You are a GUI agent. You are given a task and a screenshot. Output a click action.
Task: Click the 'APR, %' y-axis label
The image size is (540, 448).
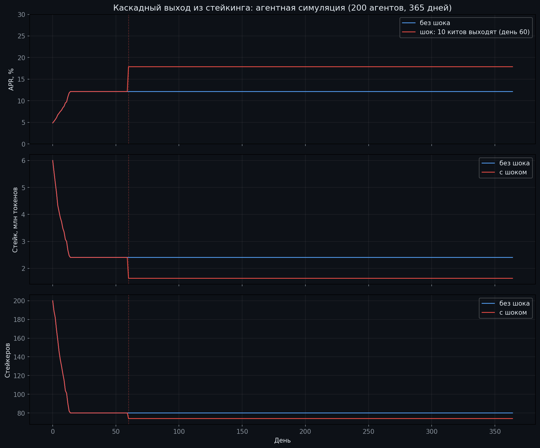click(x=11, y=79)
